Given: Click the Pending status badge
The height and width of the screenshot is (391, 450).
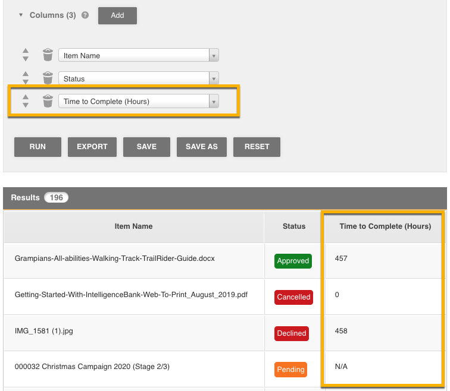Looking at the screenshot, I should tap(290, 370).
